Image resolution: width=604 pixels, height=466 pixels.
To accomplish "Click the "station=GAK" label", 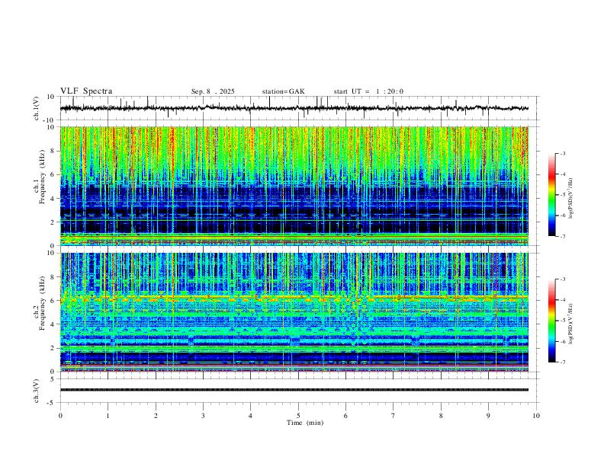I will tap(283, 91).
